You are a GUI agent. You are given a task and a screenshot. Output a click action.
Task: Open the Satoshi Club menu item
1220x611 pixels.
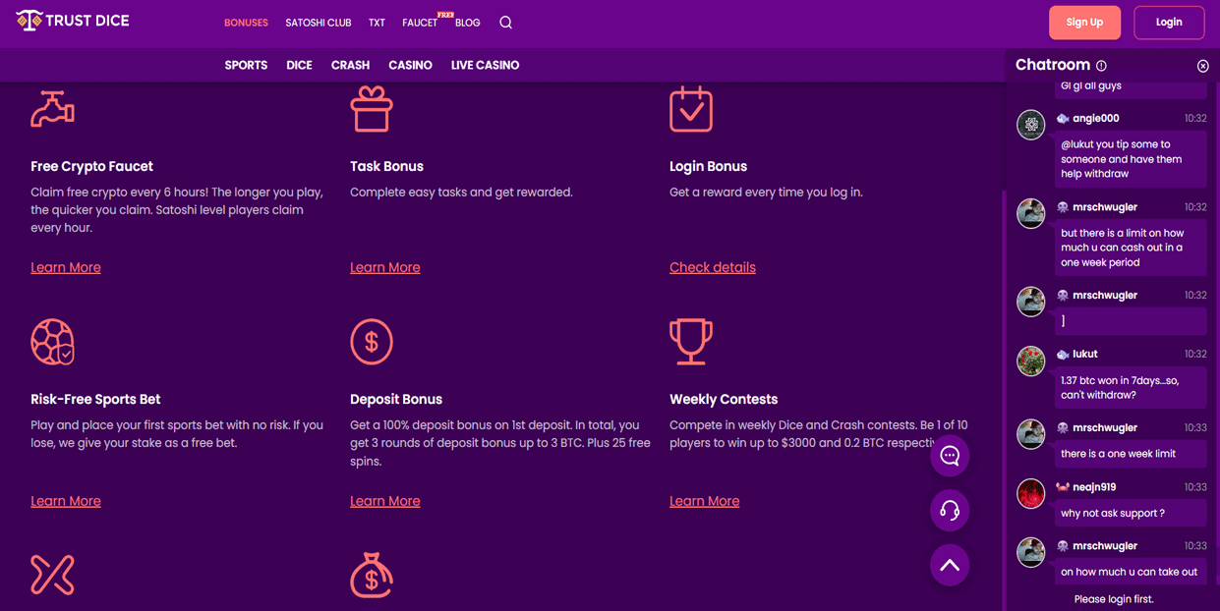point(318,23)
